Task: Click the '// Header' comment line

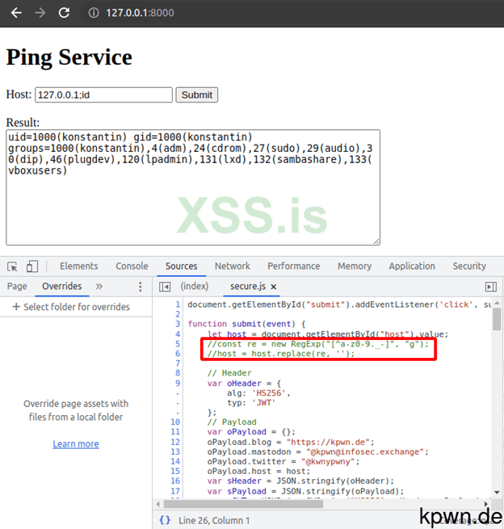Action: (x=229, y=373)
